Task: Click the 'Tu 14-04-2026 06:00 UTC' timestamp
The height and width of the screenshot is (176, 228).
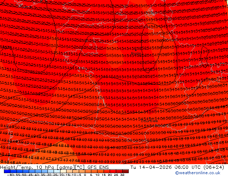Action: point(165,167)
